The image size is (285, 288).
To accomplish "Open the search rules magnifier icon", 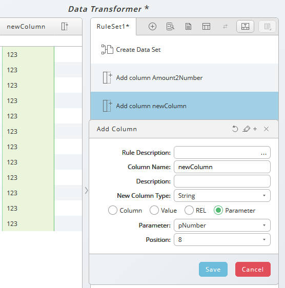I will coord(170,27).
